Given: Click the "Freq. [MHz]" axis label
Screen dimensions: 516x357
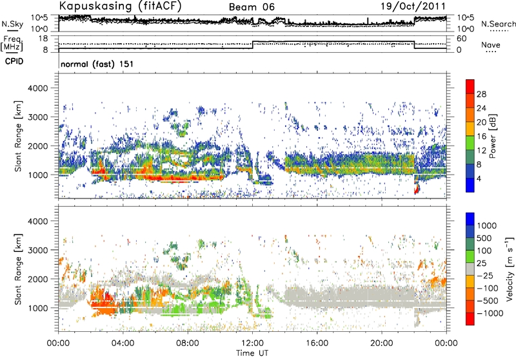Looking at the screenshot, I should tap(12, 44).
